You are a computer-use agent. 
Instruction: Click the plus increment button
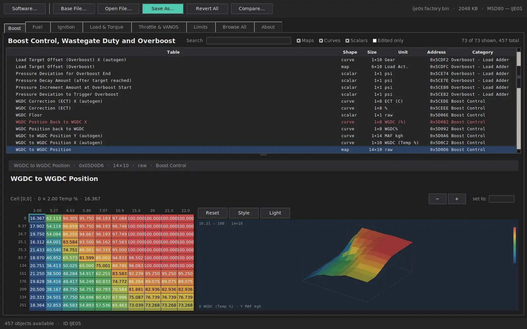[x=457, y=199]
